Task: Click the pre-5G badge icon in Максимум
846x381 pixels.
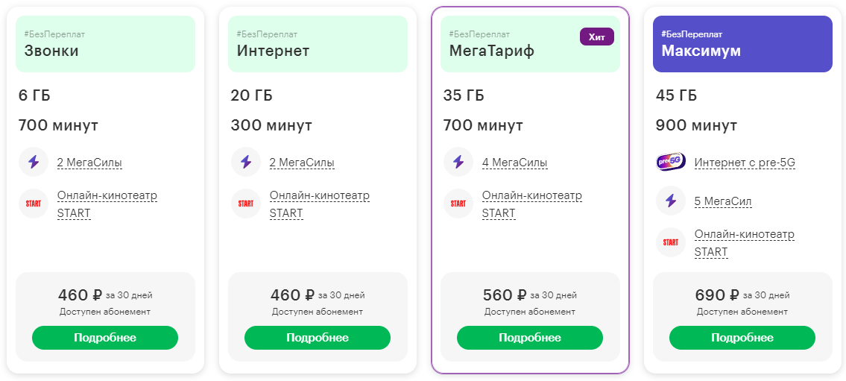Action: [x=671, y=162]
